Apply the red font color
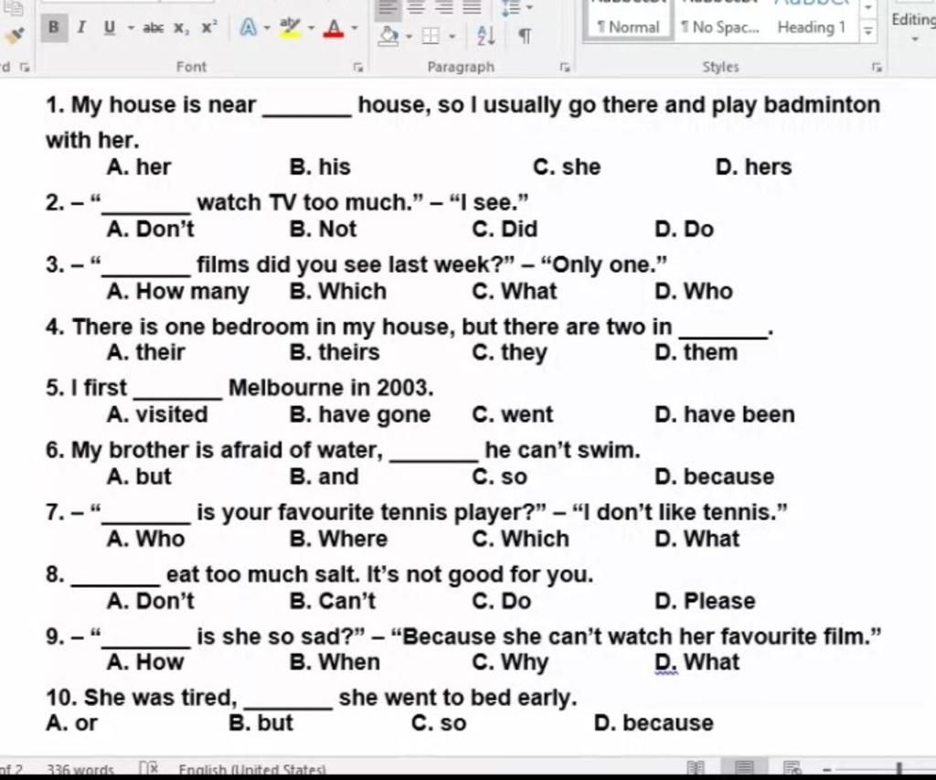The image size is (936, 780). point(334,27)
